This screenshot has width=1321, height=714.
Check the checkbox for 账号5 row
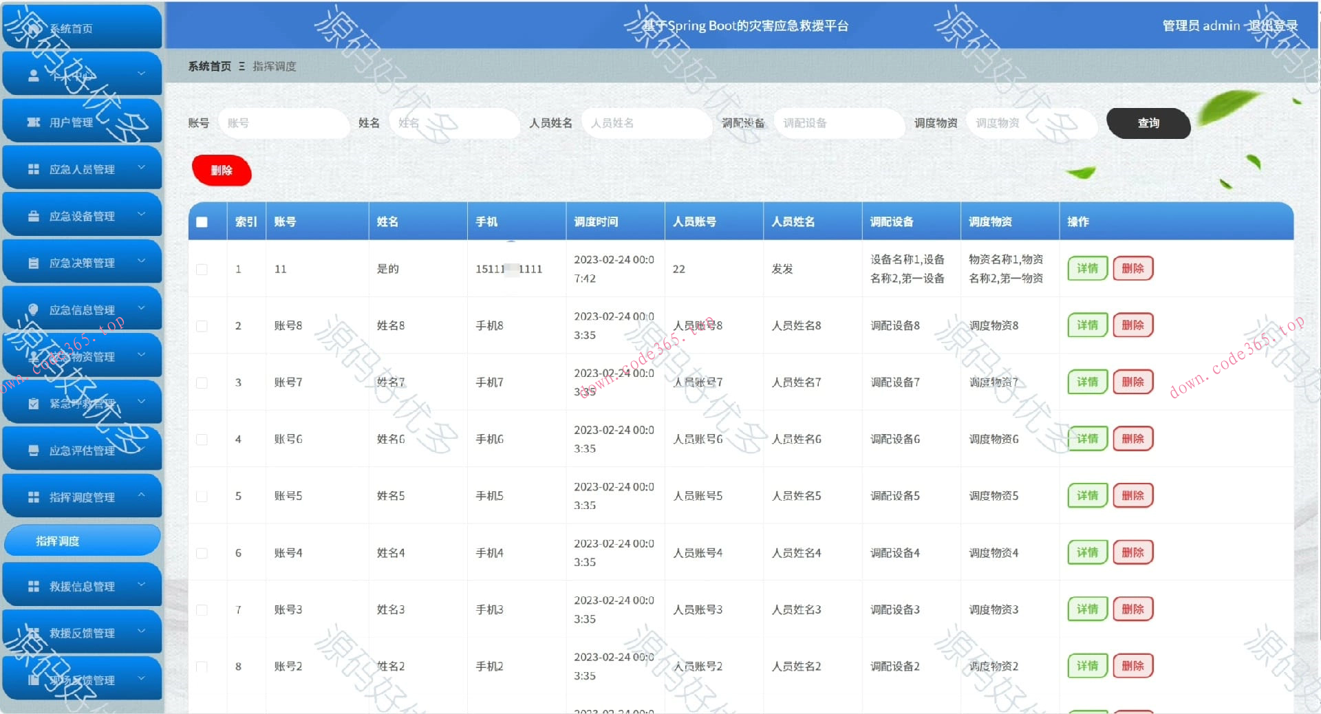(201, 495)
